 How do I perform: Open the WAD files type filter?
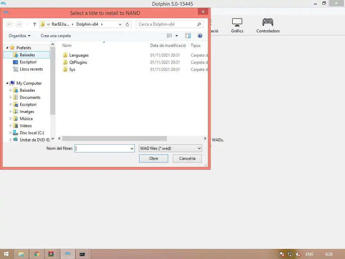tap(170, 148)
